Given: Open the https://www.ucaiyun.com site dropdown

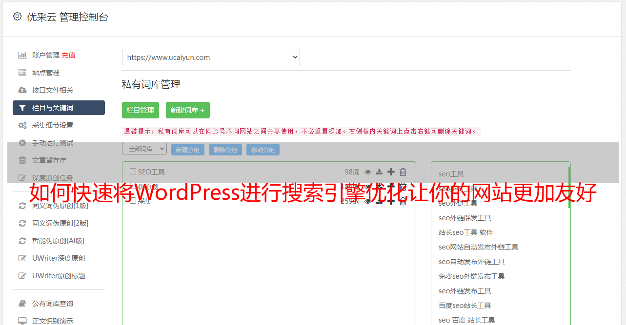Looking at the screenshot, I should tap(211, 57).
